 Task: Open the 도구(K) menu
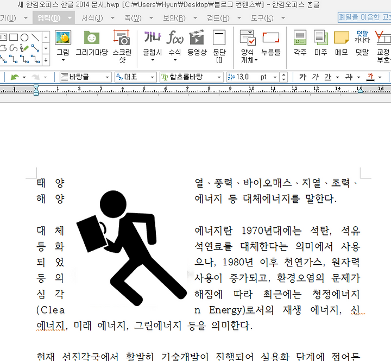(262, 18)
